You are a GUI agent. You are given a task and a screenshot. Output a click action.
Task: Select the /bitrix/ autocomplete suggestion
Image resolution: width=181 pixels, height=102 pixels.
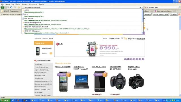[82, 11]
